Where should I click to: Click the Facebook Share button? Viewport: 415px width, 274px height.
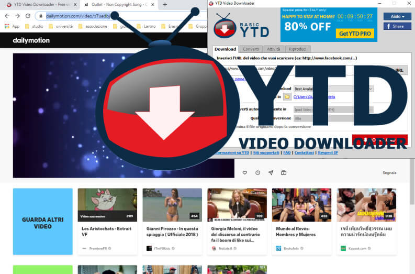(397, 26)
